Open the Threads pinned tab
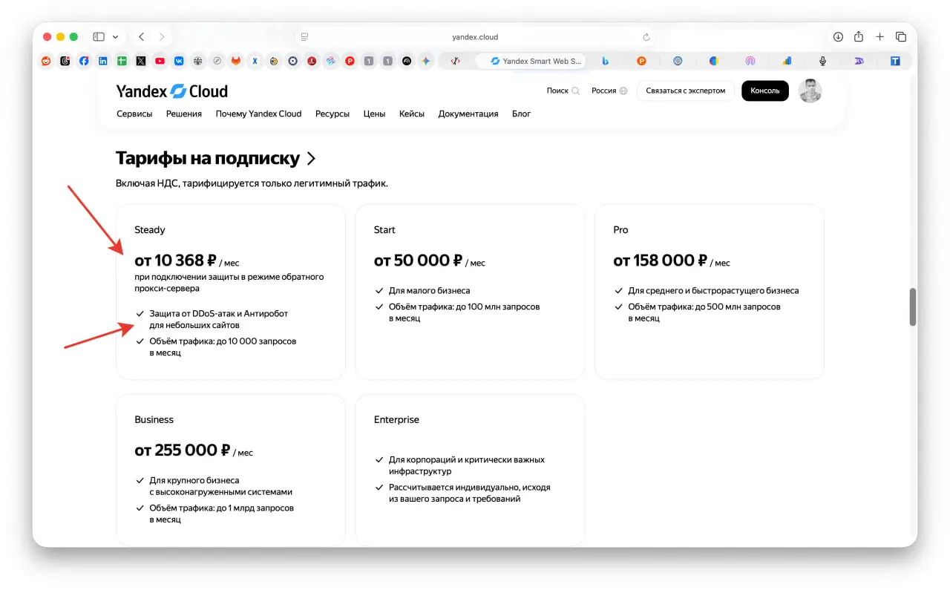Viewport: 950px width, 590px height. click(65, 62)
